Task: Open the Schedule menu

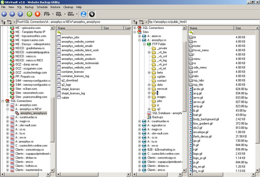Action: [x=42, y=7]
